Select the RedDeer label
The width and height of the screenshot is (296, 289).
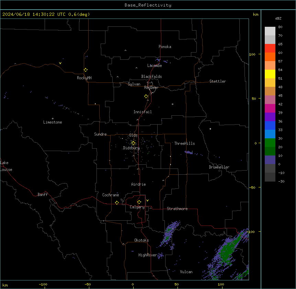click(x=151, y=88)
